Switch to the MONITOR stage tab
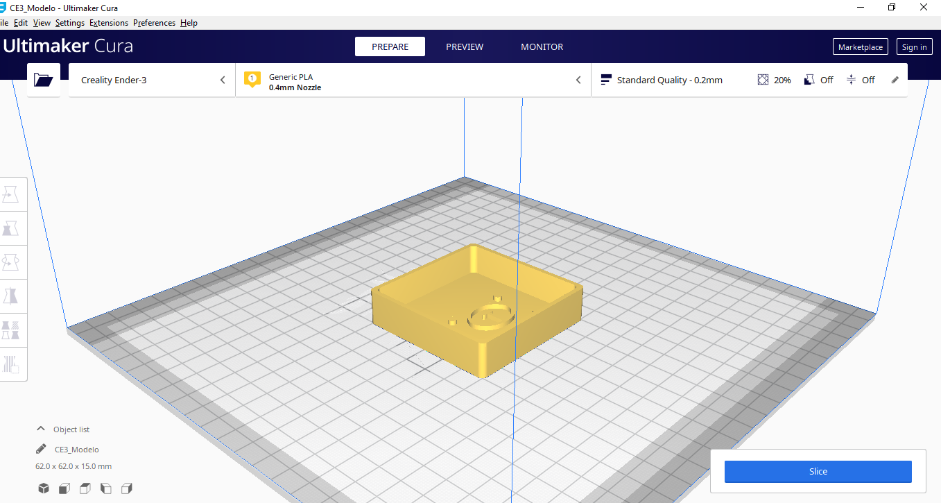This screenshot has height=503, width=941. click(542, 46)
